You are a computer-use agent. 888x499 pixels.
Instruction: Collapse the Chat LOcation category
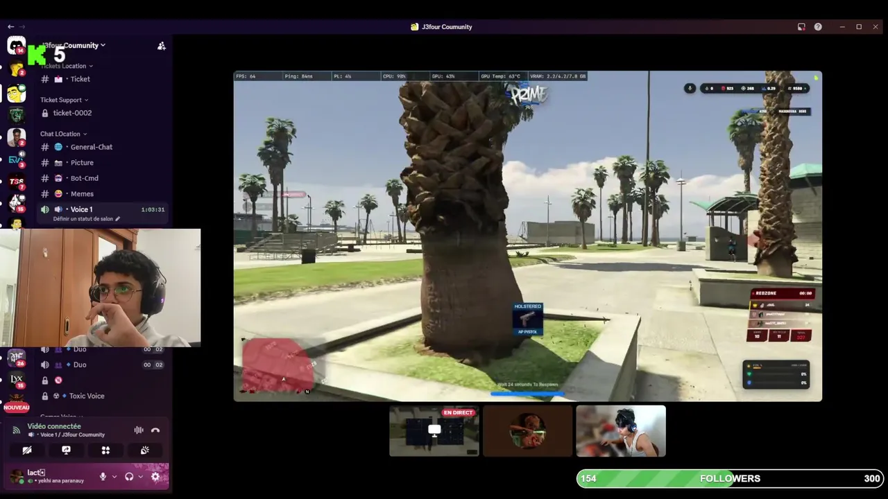[63, 134]
